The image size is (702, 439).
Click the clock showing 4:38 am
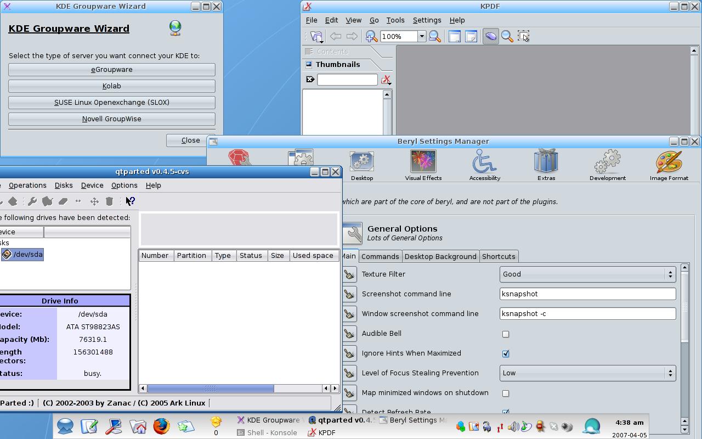point(629,423)
